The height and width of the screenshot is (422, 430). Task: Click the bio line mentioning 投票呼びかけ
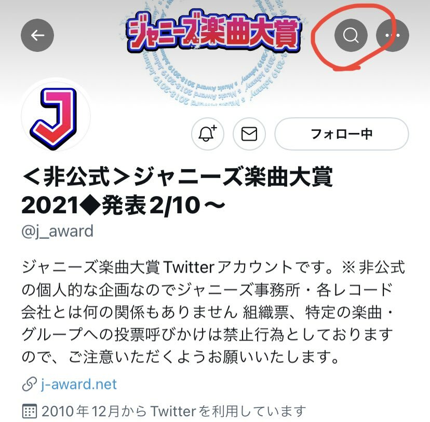[x=207, y=334]
